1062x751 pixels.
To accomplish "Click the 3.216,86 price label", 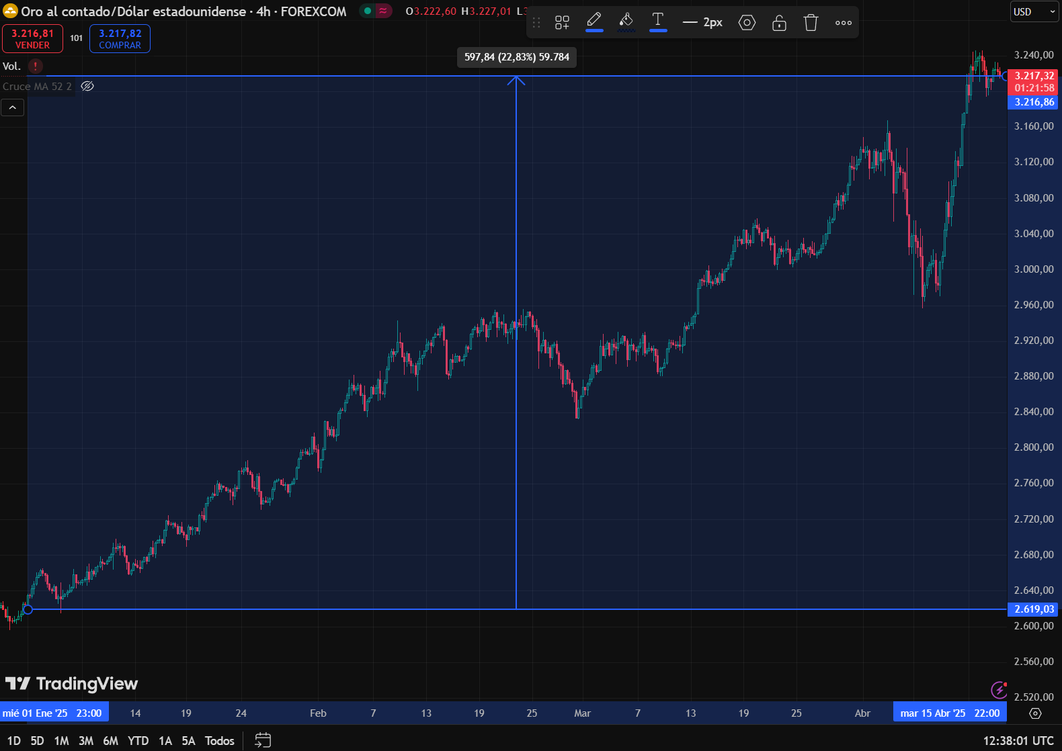I will click(x=1033, y=102).
